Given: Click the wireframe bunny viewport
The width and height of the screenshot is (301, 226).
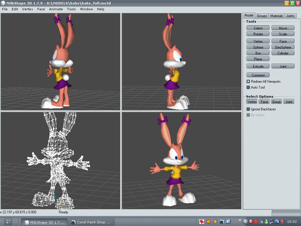Looking at the screenshot, I should click(x=61, y=160).
